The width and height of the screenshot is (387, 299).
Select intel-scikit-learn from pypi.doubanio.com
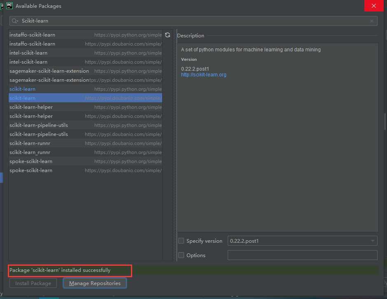pos(85,62)
